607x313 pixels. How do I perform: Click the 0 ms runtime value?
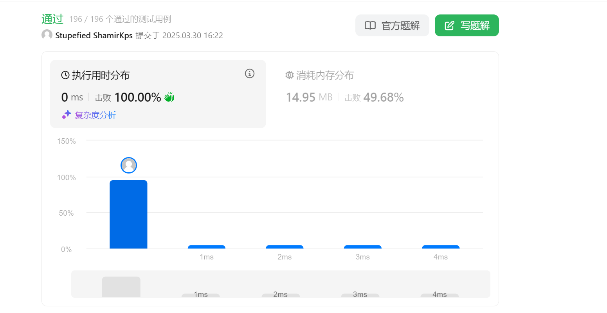pos(72,97)
